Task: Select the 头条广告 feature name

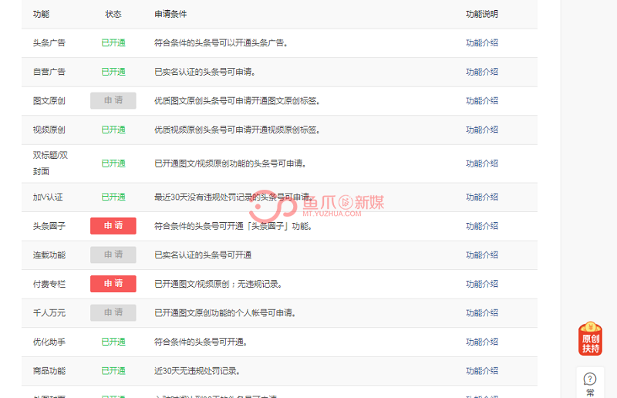Action: tap(49, 43)
